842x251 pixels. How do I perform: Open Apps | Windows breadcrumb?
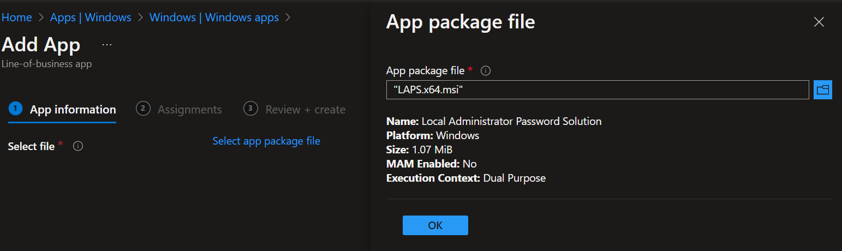91,17
